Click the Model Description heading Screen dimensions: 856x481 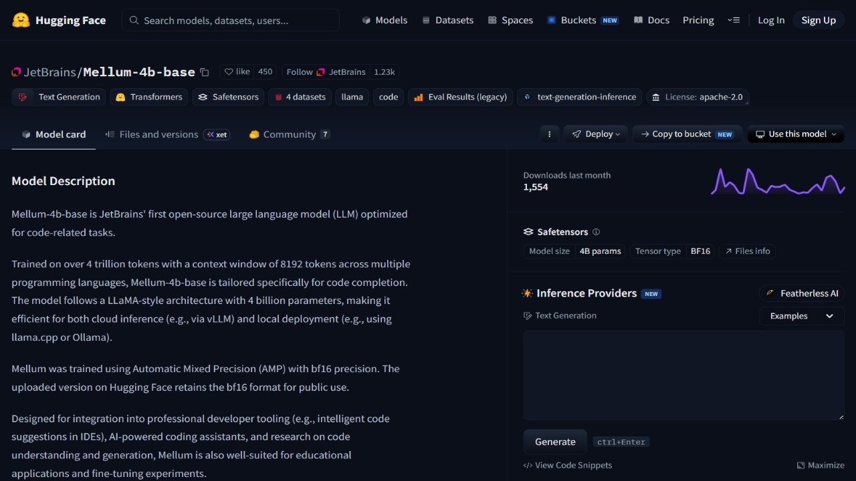[x=64, y=181]
